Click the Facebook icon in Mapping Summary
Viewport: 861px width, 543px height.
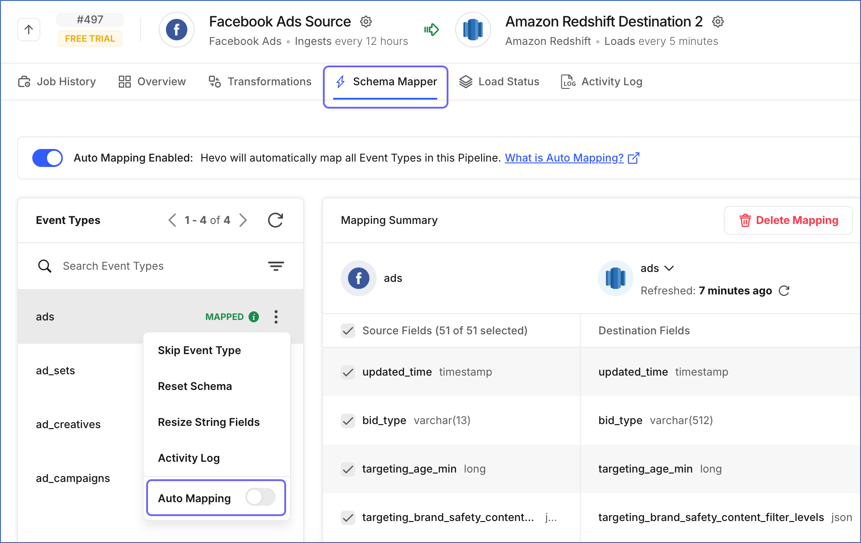point(359,278)
